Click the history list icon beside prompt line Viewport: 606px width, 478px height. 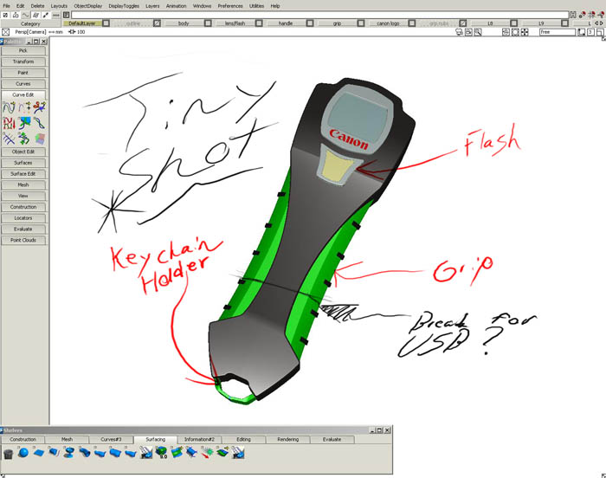(x=67, y=15)
